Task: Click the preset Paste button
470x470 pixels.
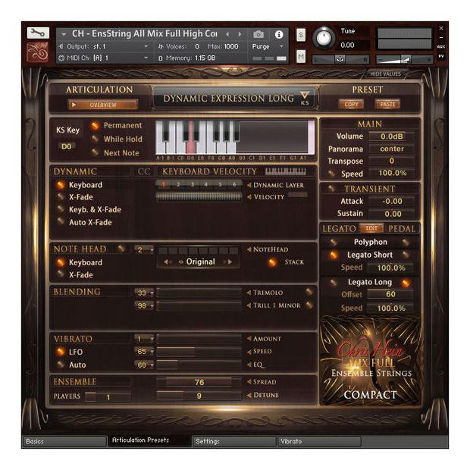Action: point(387,105)
